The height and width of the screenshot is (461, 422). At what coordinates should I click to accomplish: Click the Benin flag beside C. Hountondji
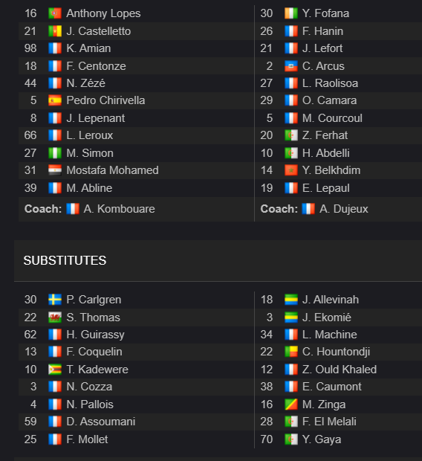[291, 352]
